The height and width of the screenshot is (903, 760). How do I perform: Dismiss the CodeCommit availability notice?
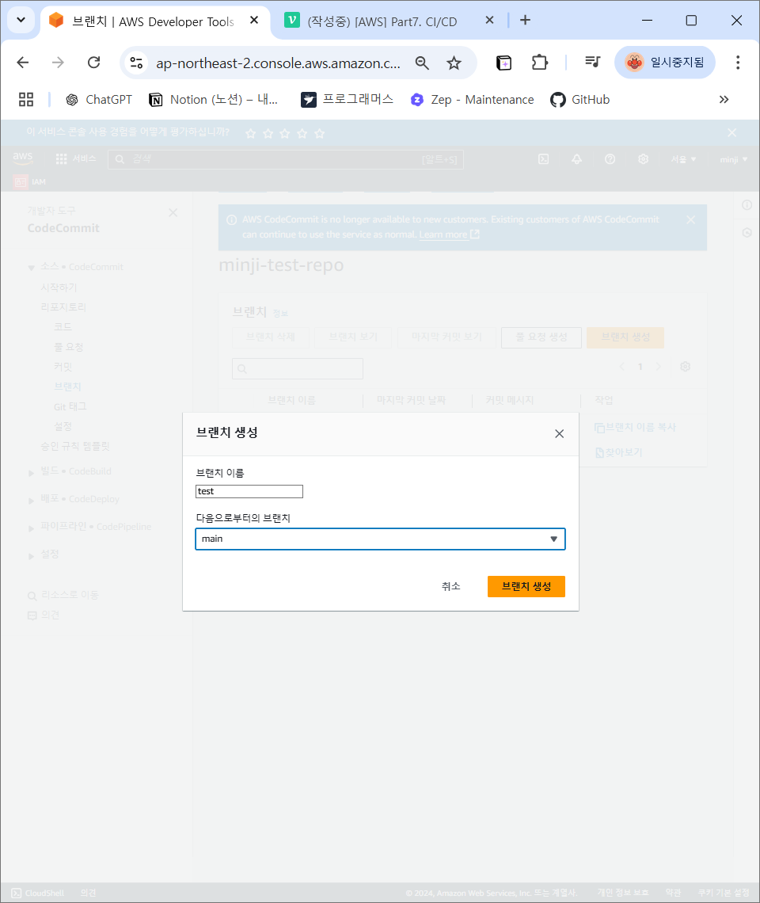click(691, 219)
